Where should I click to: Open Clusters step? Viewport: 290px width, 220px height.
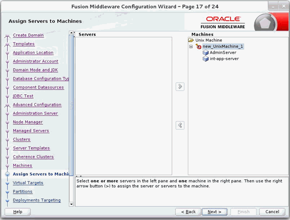[22, 139]
